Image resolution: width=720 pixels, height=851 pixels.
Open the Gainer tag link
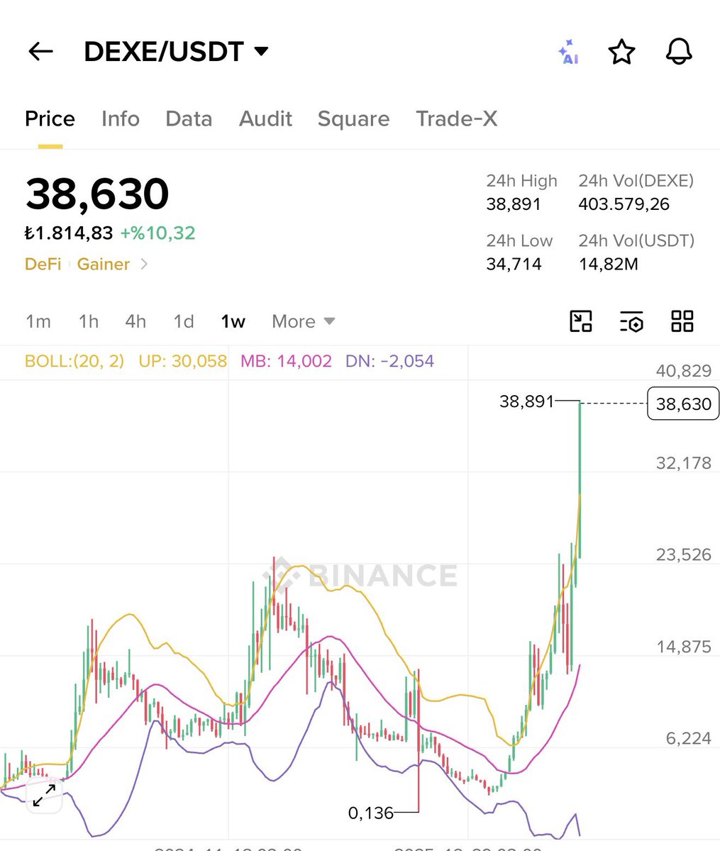pyautogui.click(x=104, y=264)
